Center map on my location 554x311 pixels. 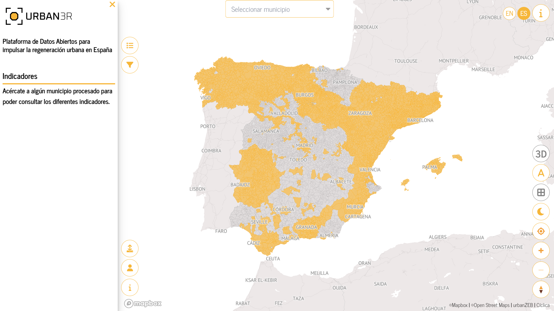point(541,231)
